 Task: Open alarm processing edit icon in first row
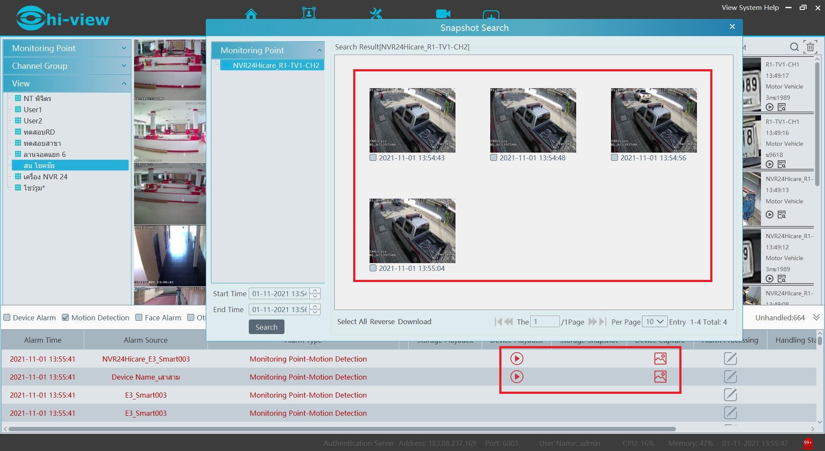(730, 359)
